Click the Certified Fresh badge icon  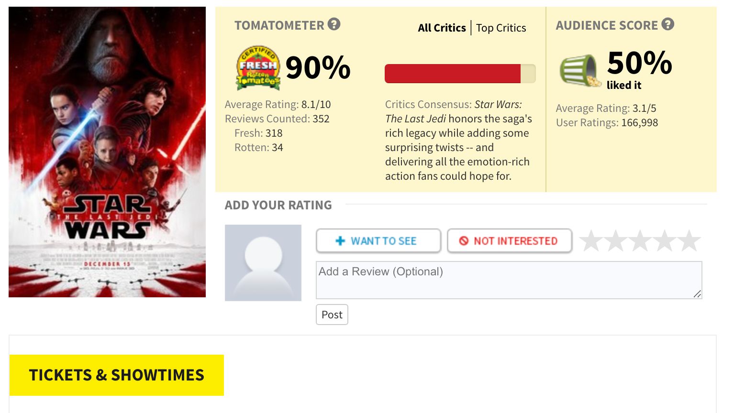pyautogui.click(x=258, y=68)
